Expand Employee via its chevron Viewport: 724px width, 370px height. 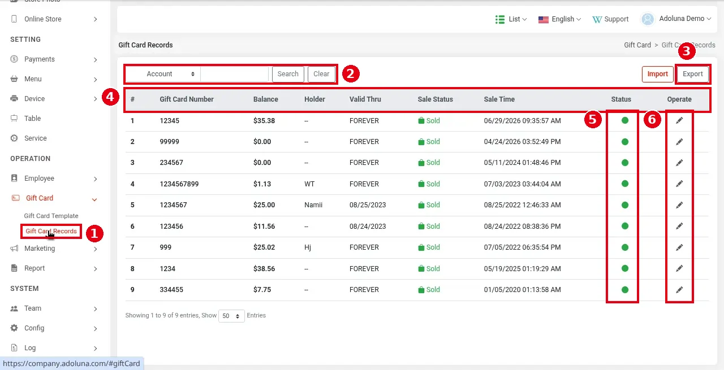point(95,179)
